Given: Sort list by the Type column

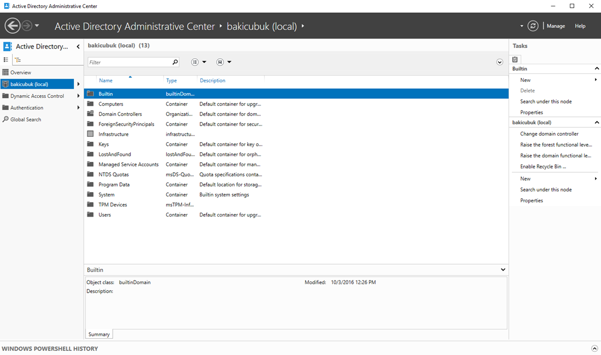Looking at the screenshot, I should coord(171,80).
